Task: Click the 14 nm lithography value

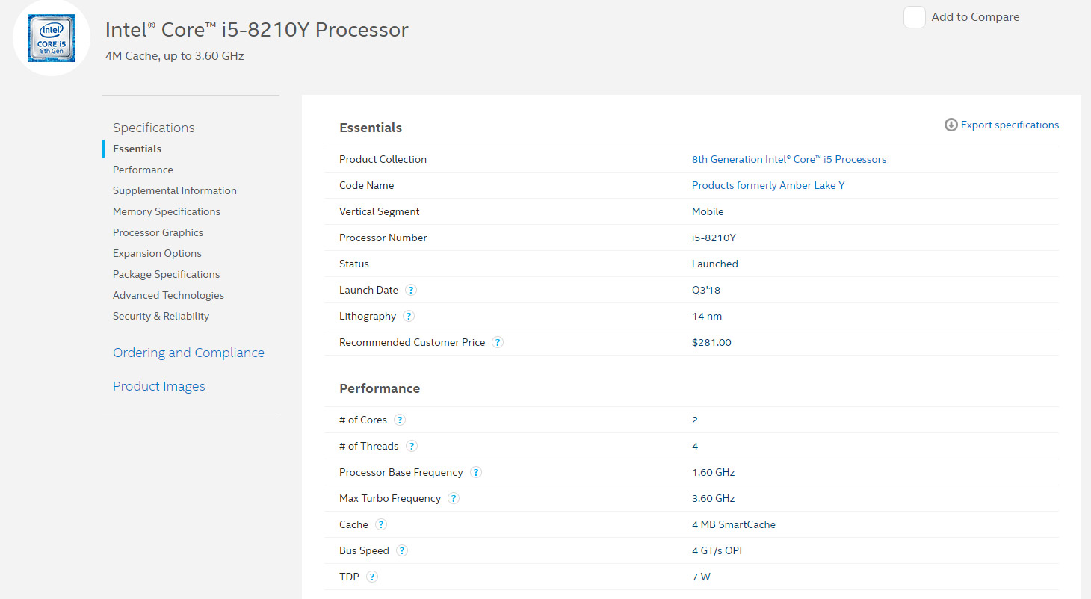Action: coord(707,316)
